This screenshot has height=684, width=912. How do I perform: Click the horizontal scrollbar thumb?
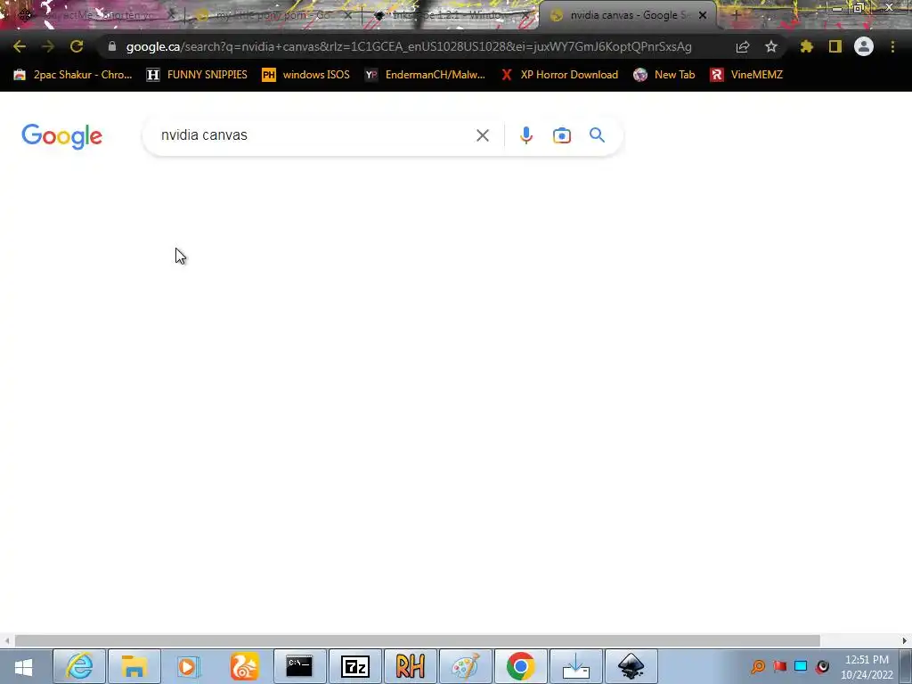pyautogui.click(x=417, y=640)
